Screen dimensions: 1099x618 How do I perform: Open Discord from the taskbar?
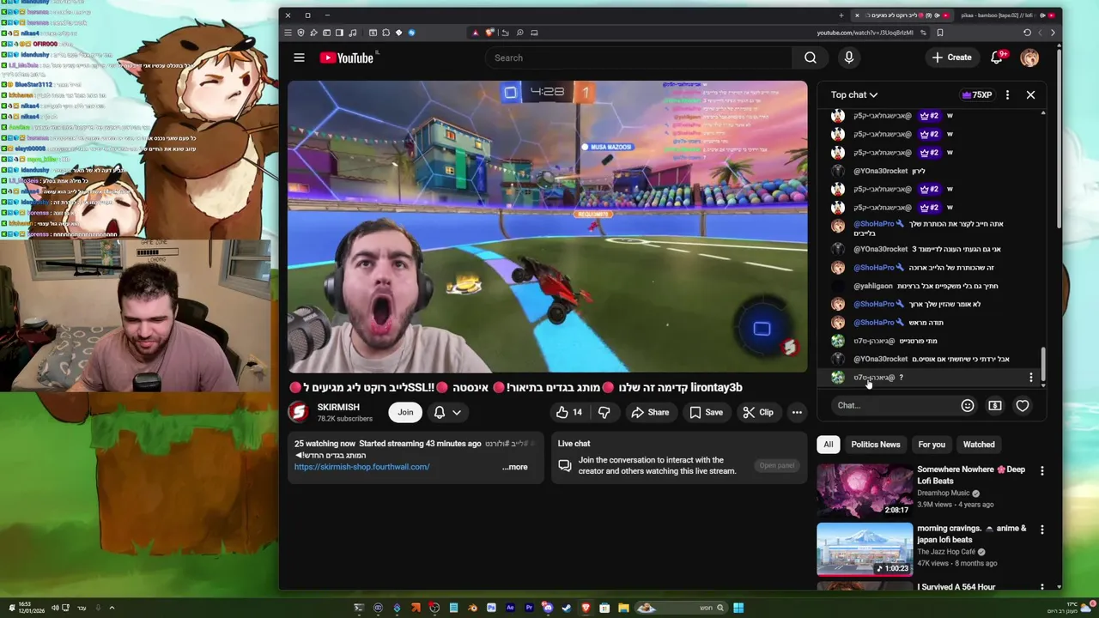548,608
